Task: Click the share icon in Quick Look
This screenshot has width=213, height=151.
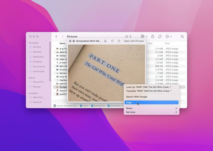Action: [119, 41]
